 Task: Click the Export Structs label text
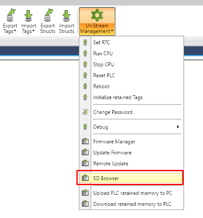(48, 28)
